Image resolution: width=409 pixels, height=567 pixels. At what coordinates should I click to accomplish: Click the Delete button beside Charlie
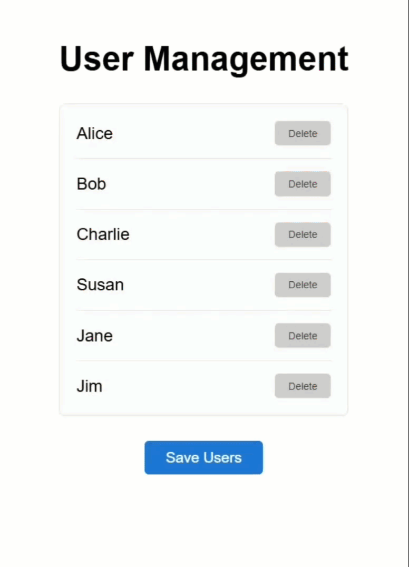point(303,234)
